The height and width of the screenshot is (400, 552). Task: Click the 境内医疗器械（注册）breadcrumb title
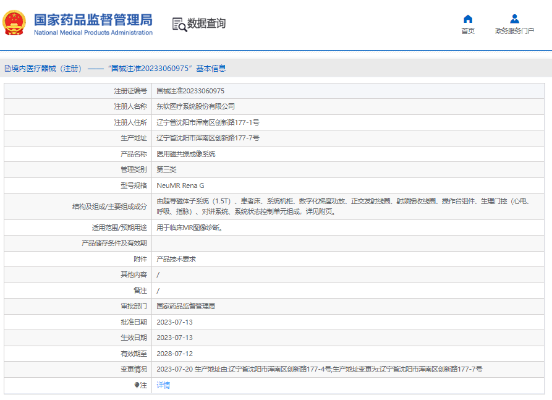tap(46, 69)
